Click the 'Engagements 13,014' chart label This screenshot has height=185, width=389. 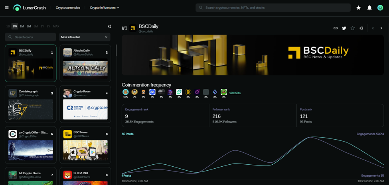point(370,134)
